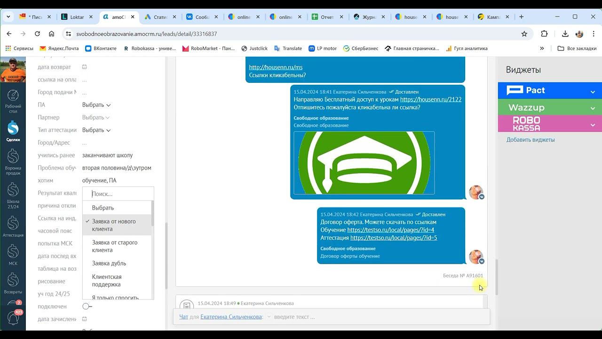Open the Сервисы apps shortcut
Screen dimensions: 602x339
tap(19, 48)
